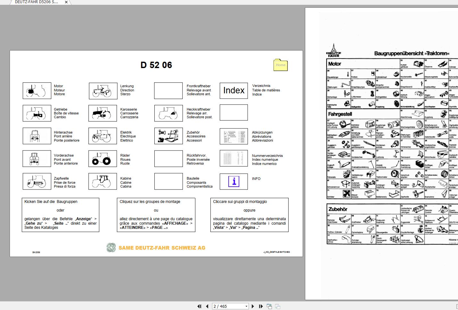This screenshot has height=310, width=458.
Task: Click the yellow Home folder icon
Action: click(280, 65)
